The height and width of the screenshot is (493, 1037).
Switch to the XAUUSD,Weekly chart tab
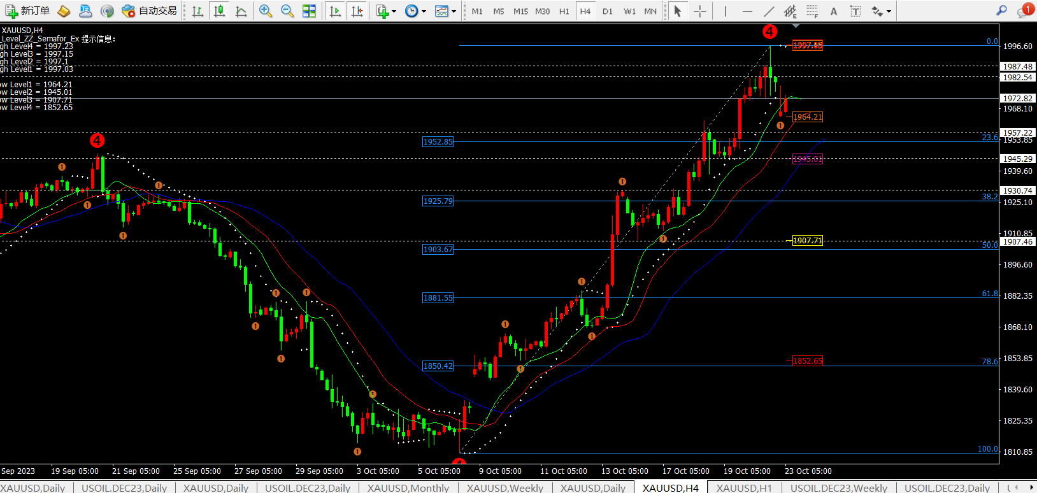tap(505, 488)
